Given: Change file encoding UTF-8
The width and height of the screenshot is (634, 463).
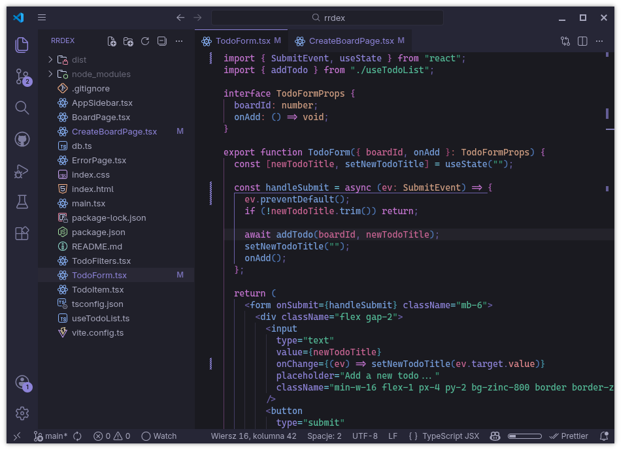Looking at the screenshot, I should point(365,436).
